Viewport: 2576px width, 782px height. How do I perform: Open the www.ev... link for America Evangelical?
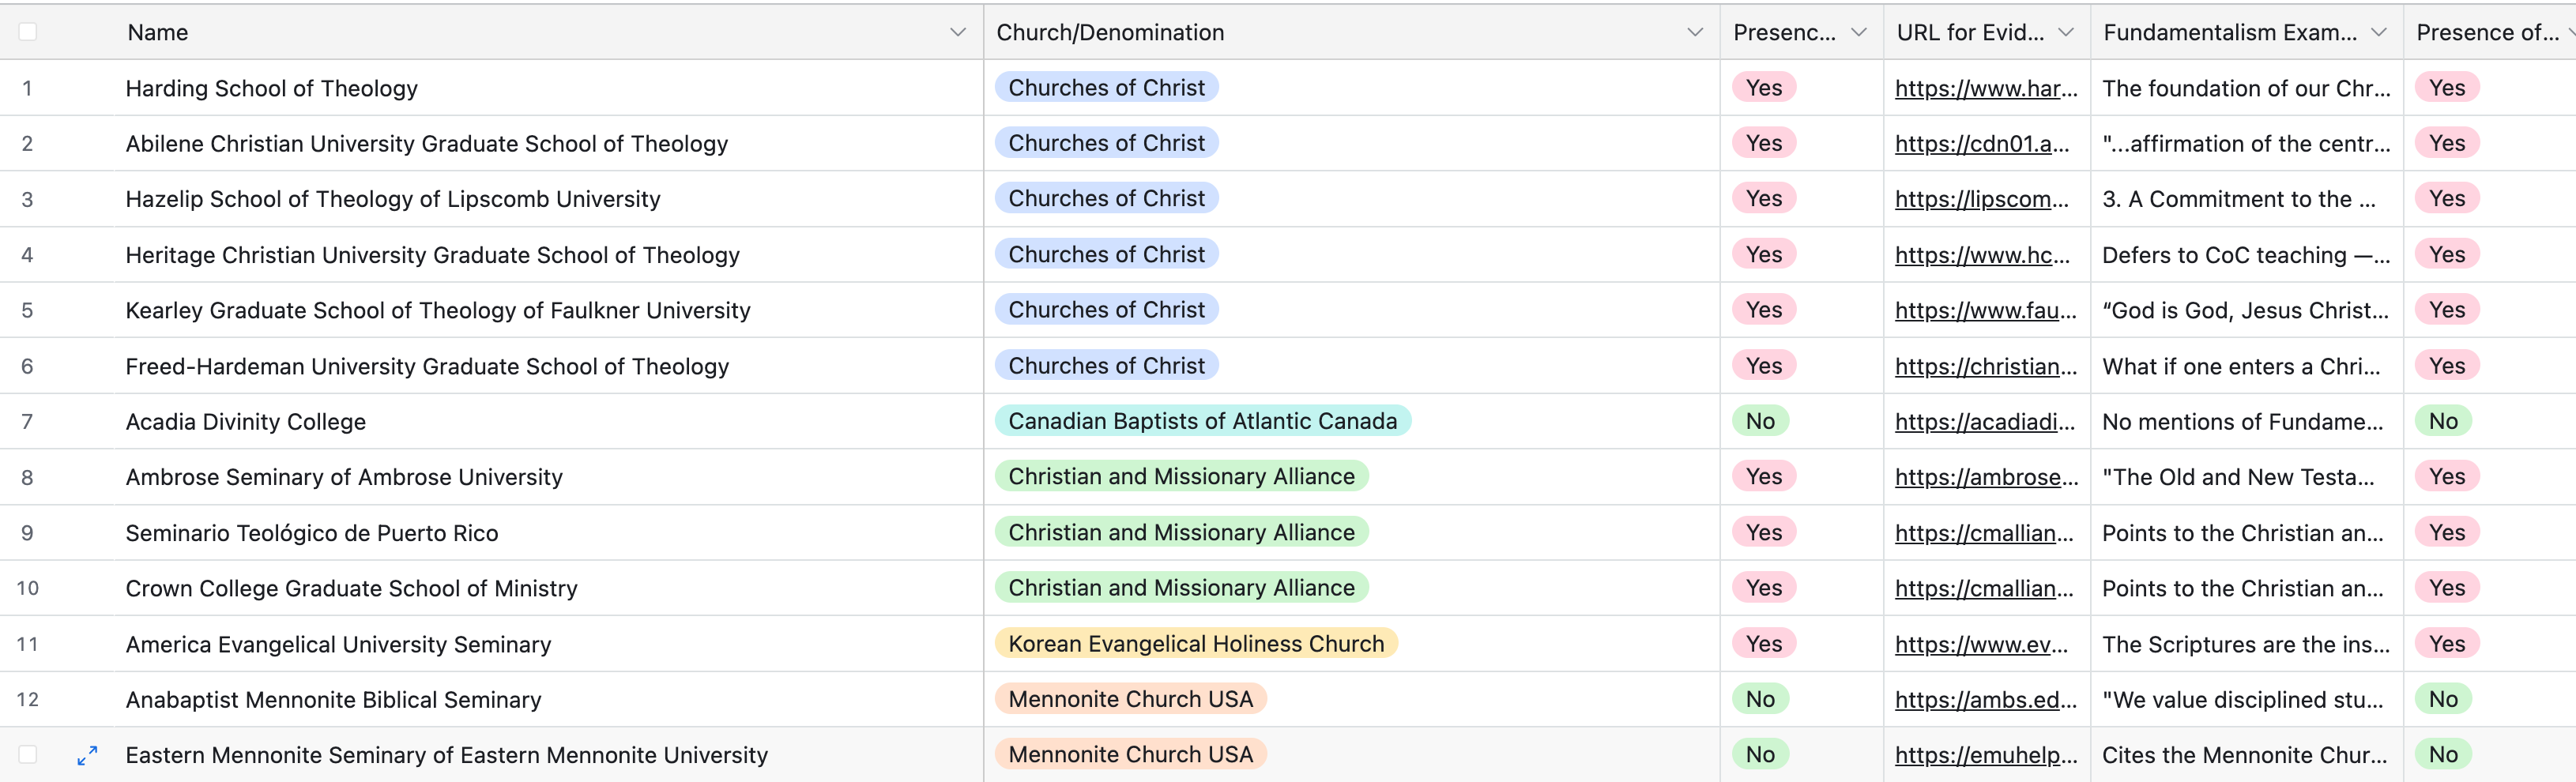tap(1981, 644)
